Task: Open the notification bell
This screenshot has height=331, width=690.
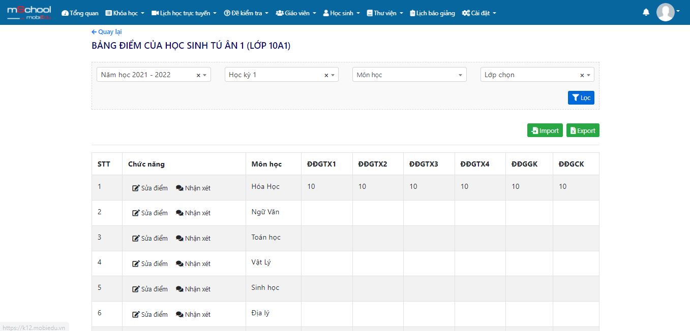Action: [x=646, y=12]
